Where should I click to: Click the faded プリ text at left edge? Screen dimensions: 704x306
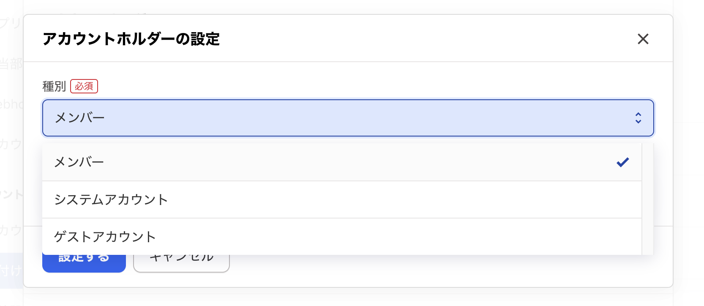click(10, 23)
